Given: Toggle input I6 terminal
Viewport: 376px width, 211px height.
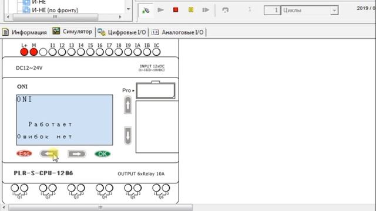Looking at the screenshot, I should click(x=100, y=52).
